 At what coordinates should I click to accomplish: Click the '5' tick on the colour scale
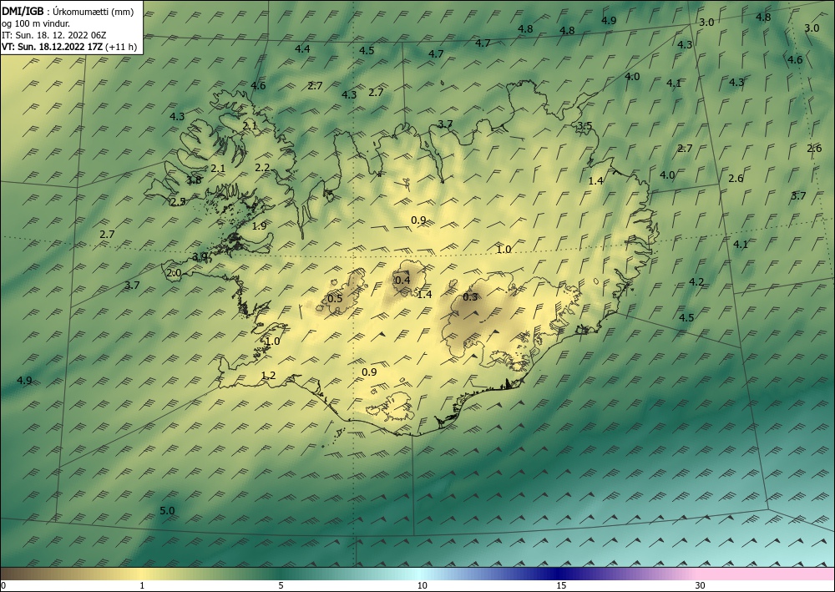pyautogui.click(x=281, y=586)
